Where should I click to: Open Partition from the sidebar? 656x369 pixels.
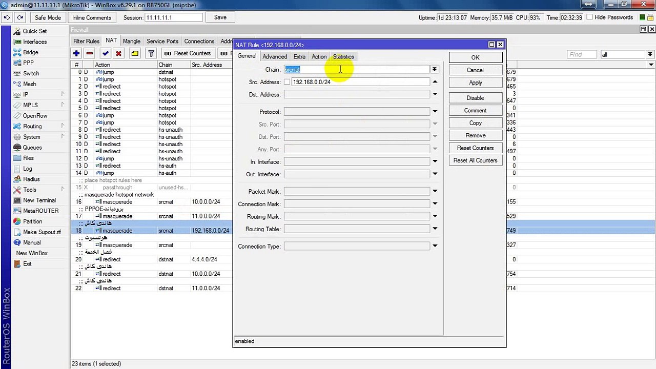point(32,221)
